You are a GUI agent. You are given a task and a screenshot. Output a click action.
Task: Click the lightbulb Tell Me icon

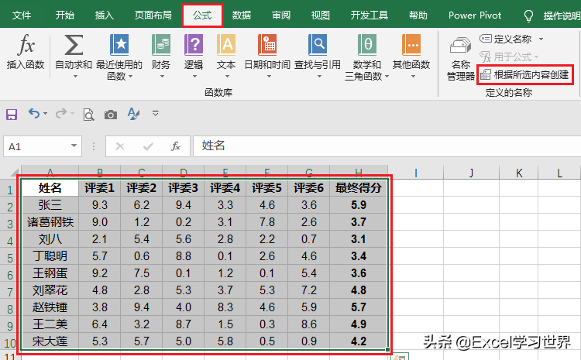[528, 16]
